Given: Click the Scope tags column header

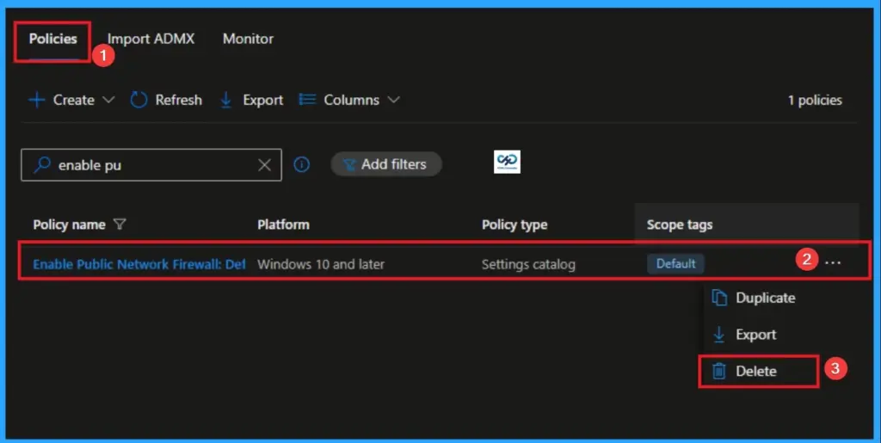Looking at the screenshot, I should [680, 225].
